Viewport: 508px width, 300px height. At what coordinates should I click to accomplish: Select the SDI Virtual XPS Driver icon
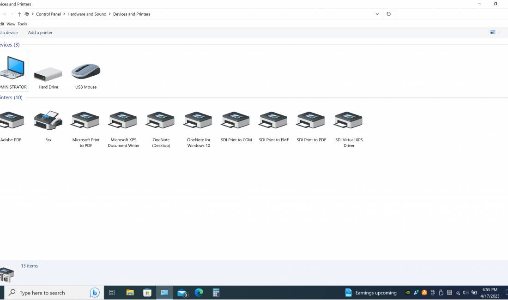point(348,120)
